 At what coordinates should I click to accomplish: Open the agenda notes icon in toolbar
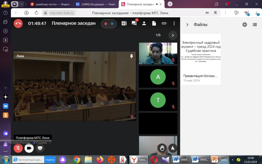[124, 23]
